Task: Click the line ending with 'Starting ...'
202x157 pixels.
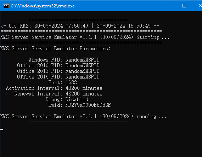Action: [85, 37]
